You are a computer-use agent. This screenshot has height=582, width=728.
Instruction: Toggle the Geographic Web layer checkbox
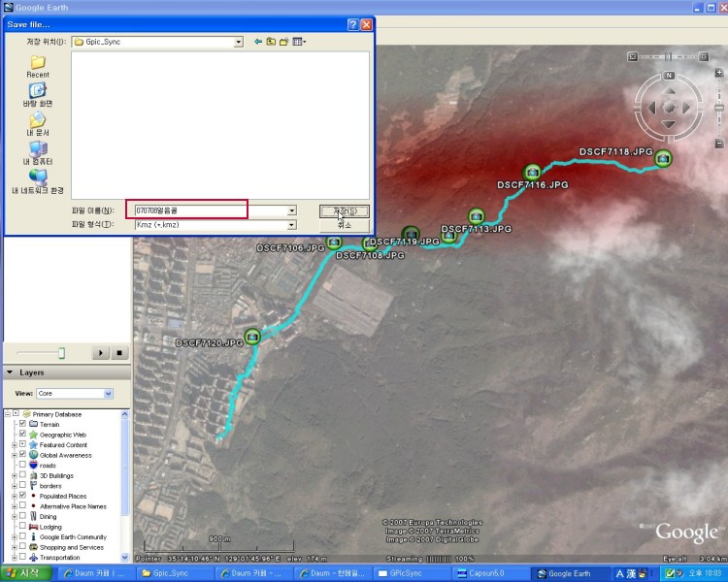(x=22, y=434)
